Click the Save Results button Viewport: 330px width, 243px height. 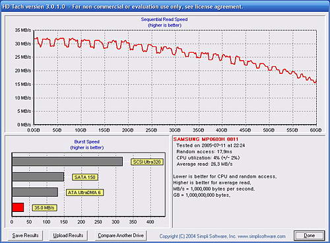pyautogui.click(x=25, y=236)
